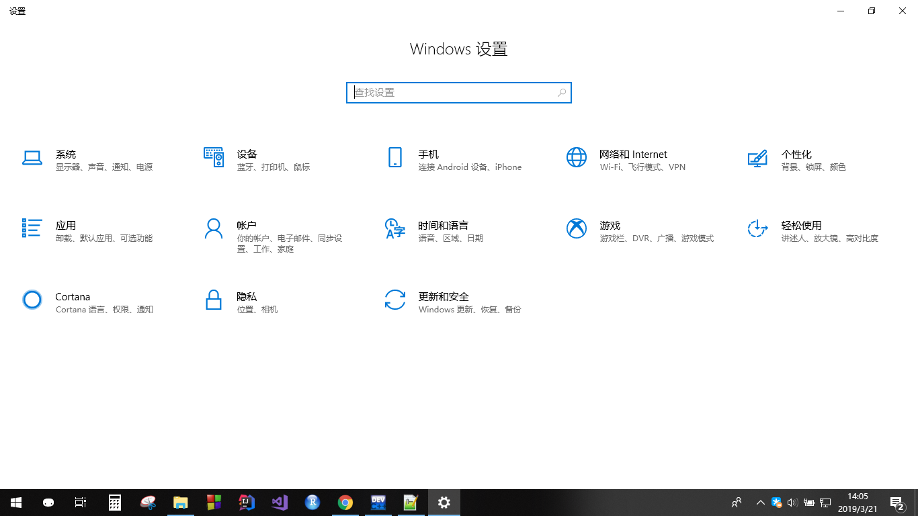The image size is (918, 516).
Task: Launch the R app from the taskbar
Action: point(312,503)
